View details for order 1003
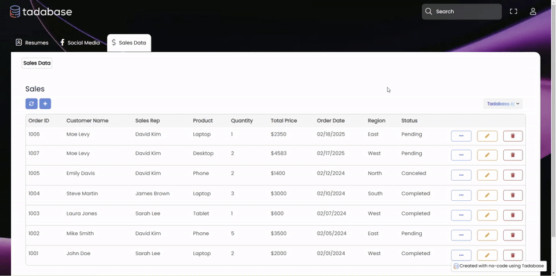556x276 pixels. (461, 215)
